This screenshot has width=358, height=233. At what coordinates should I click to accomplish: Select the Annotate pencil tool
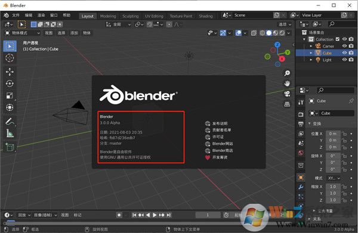coord(10,122)
